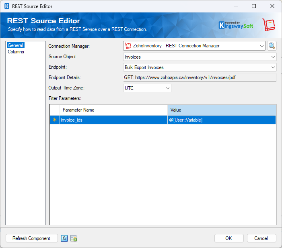
Task: Confirm with the OK button
Action: [229, 238]
